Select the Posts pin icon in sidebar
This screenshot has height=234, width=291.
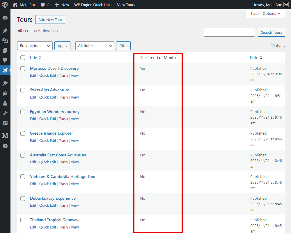5,31
